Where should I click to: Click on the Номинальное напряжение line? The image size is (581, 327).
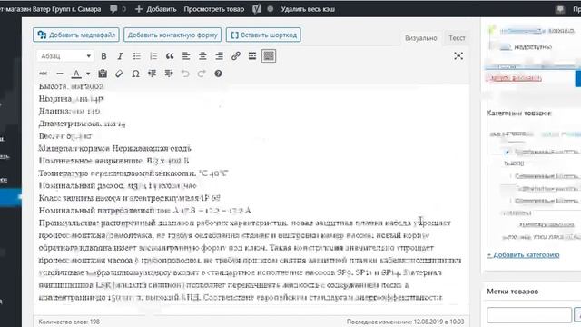(x=114, y=161)
